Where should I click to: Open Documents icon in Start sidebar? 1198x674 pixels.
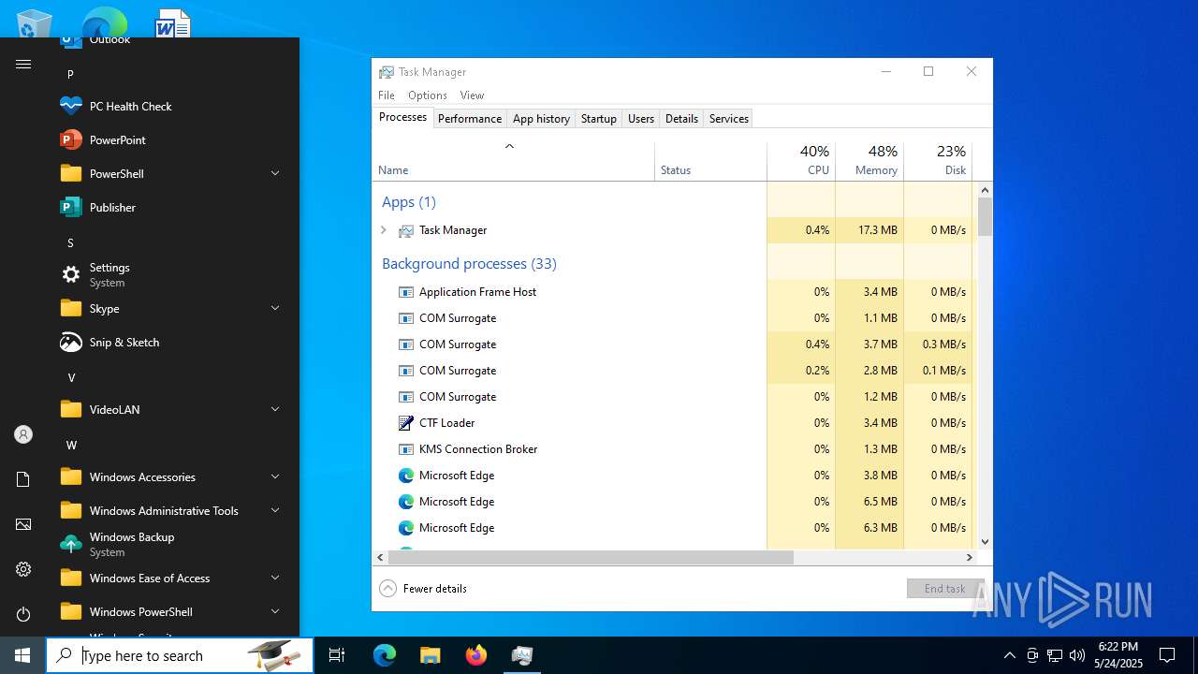coord(23,479)
